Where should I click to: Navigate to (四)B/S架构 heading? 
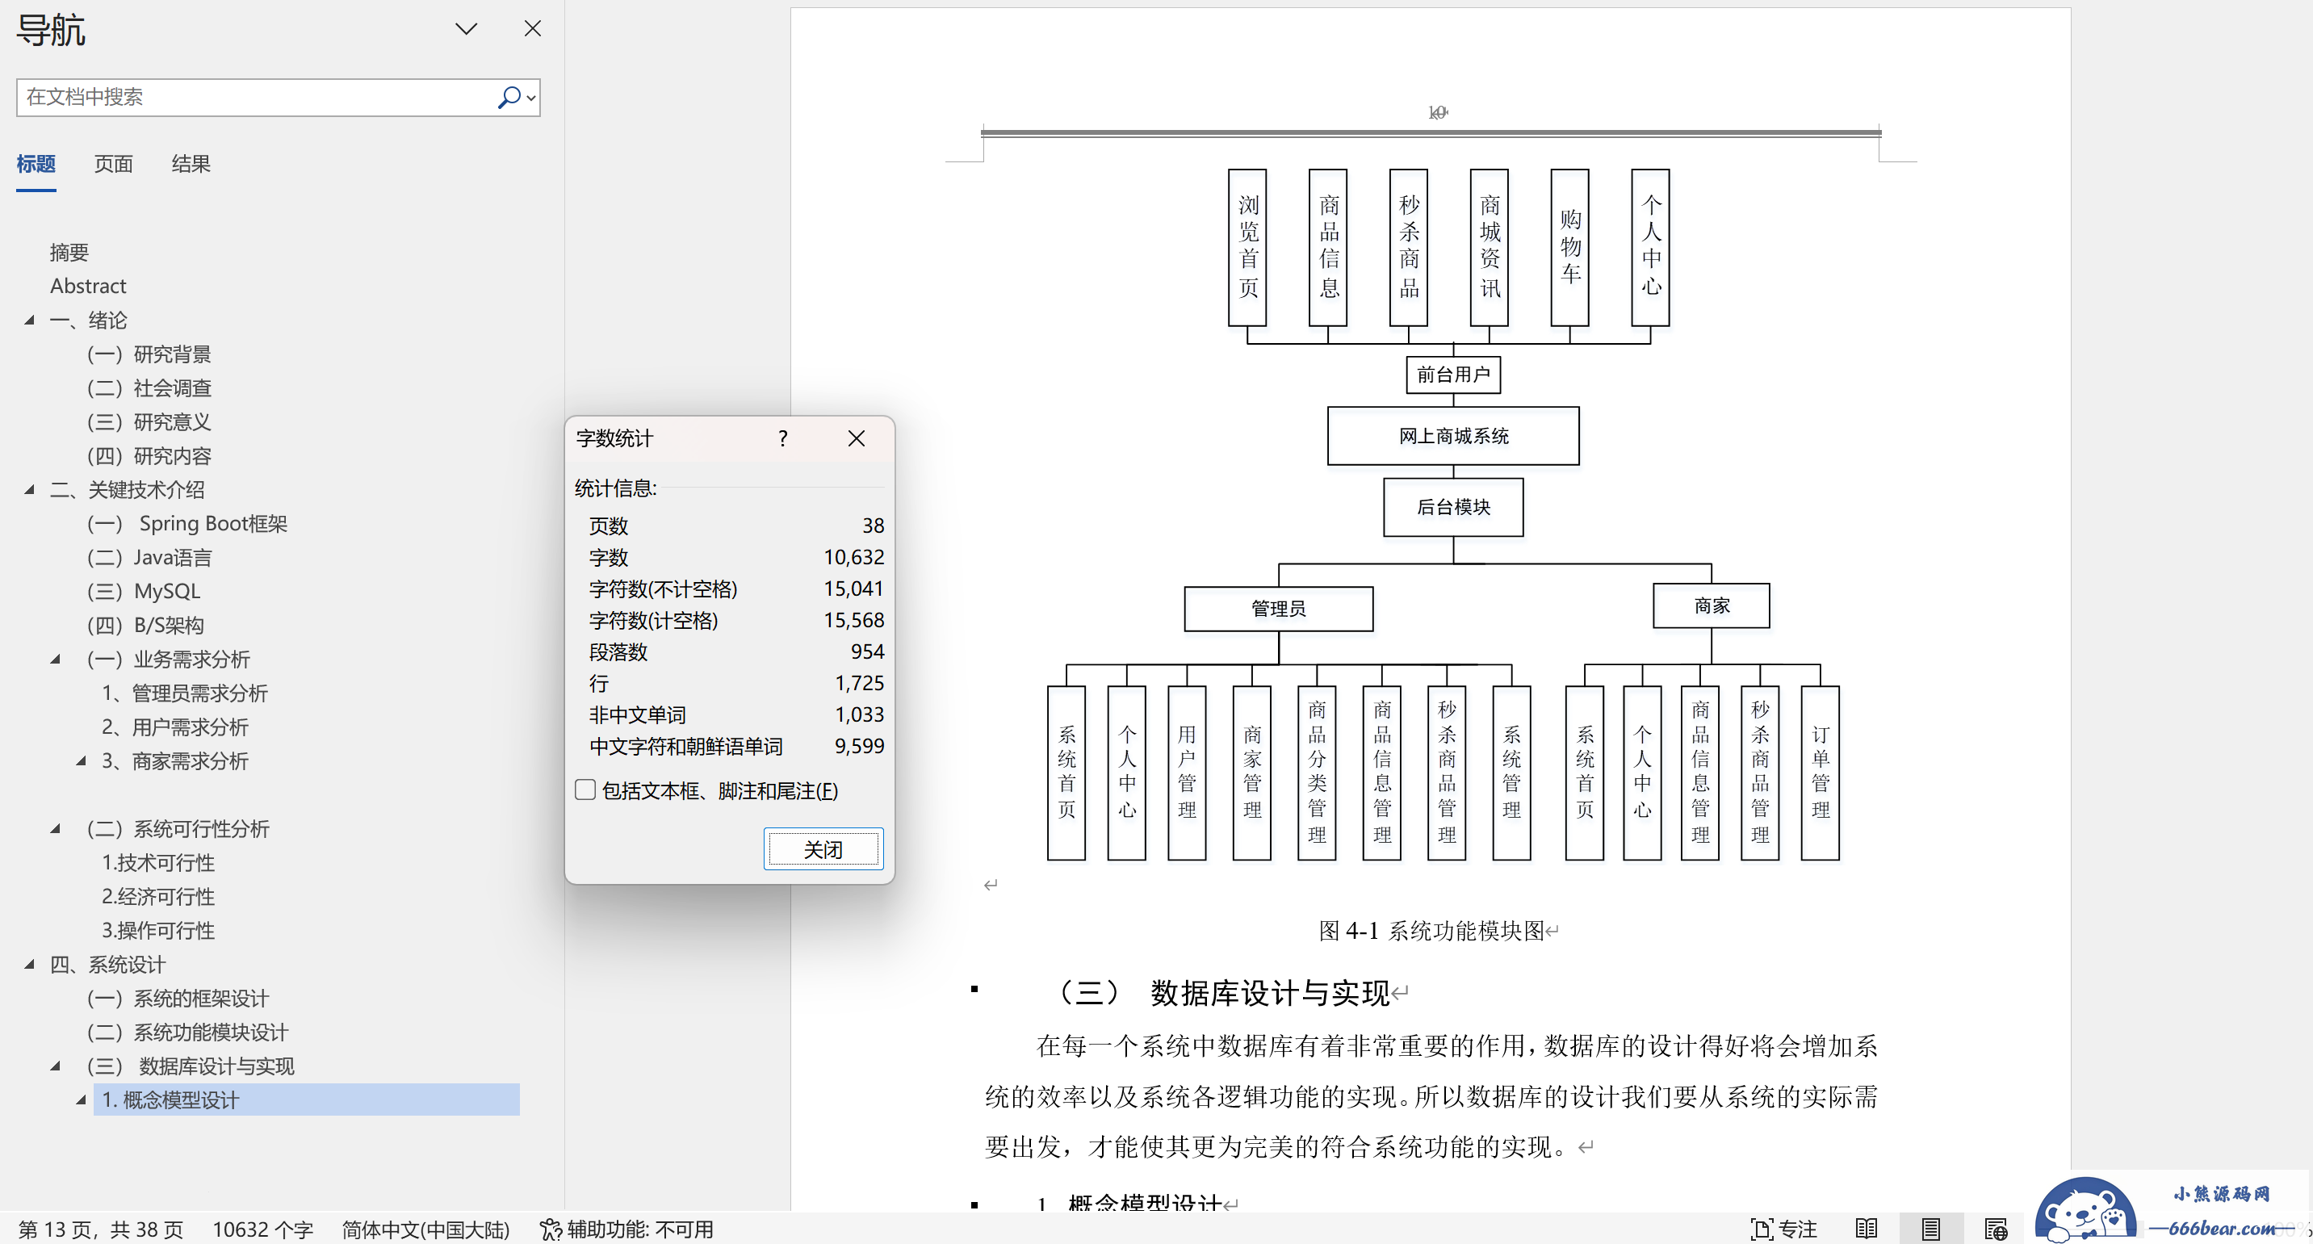pos(145,626)
